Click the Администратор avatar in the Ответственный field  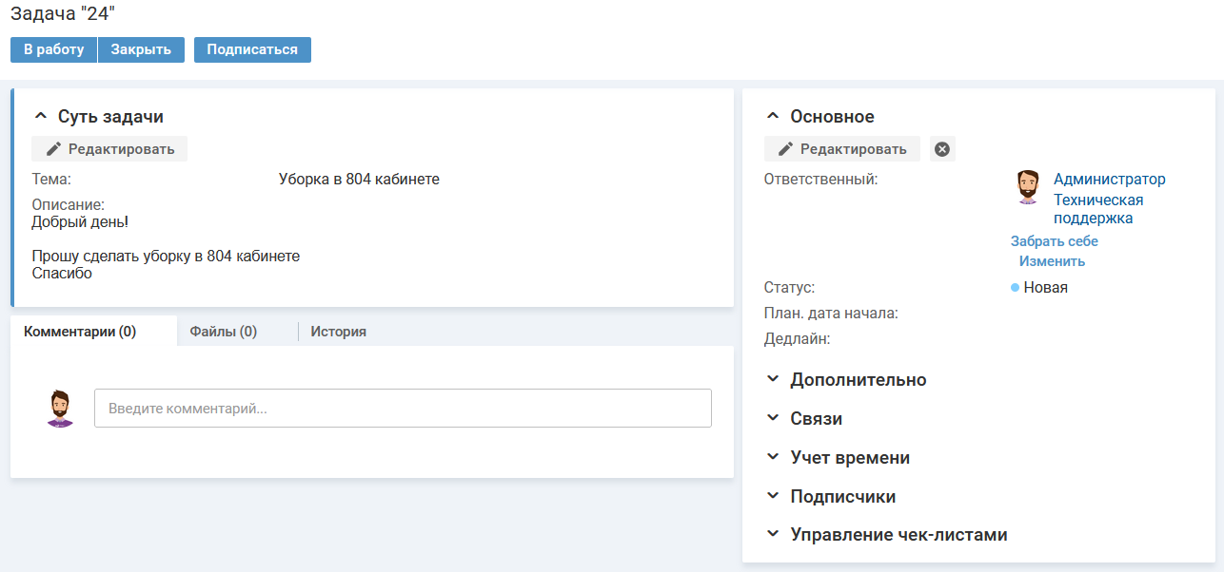[x=1027, y=186]
